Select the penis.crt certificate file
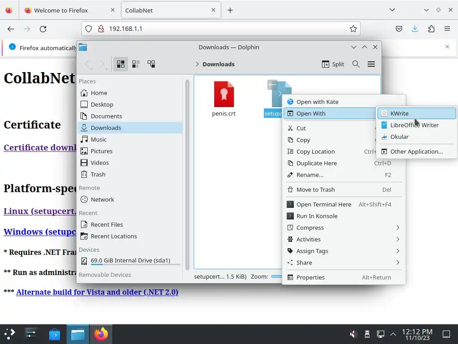This screenshot has width=458, height=344. pos(224,99)
